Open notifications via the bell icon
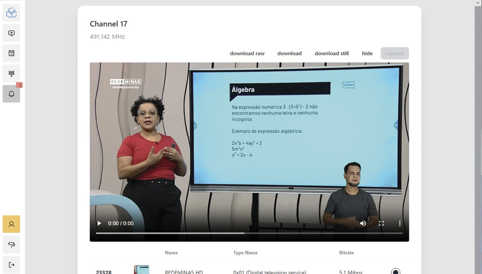Screen dimensions: 482x274 pos(11,94)
